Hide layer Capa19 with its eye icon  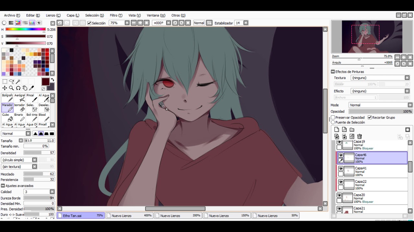(339, 142)
